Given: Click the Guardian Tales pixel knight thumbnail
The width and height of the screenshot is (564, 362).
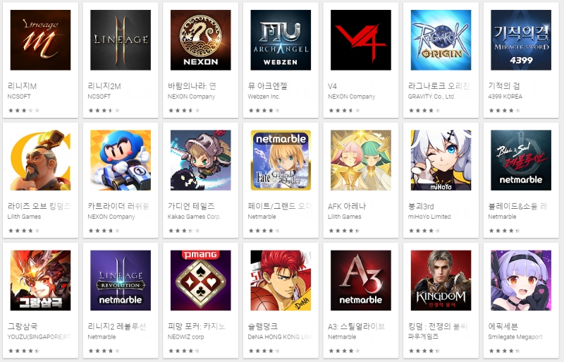Looking at the screenshot, I should pyautogui.click(x=201, y=160).
